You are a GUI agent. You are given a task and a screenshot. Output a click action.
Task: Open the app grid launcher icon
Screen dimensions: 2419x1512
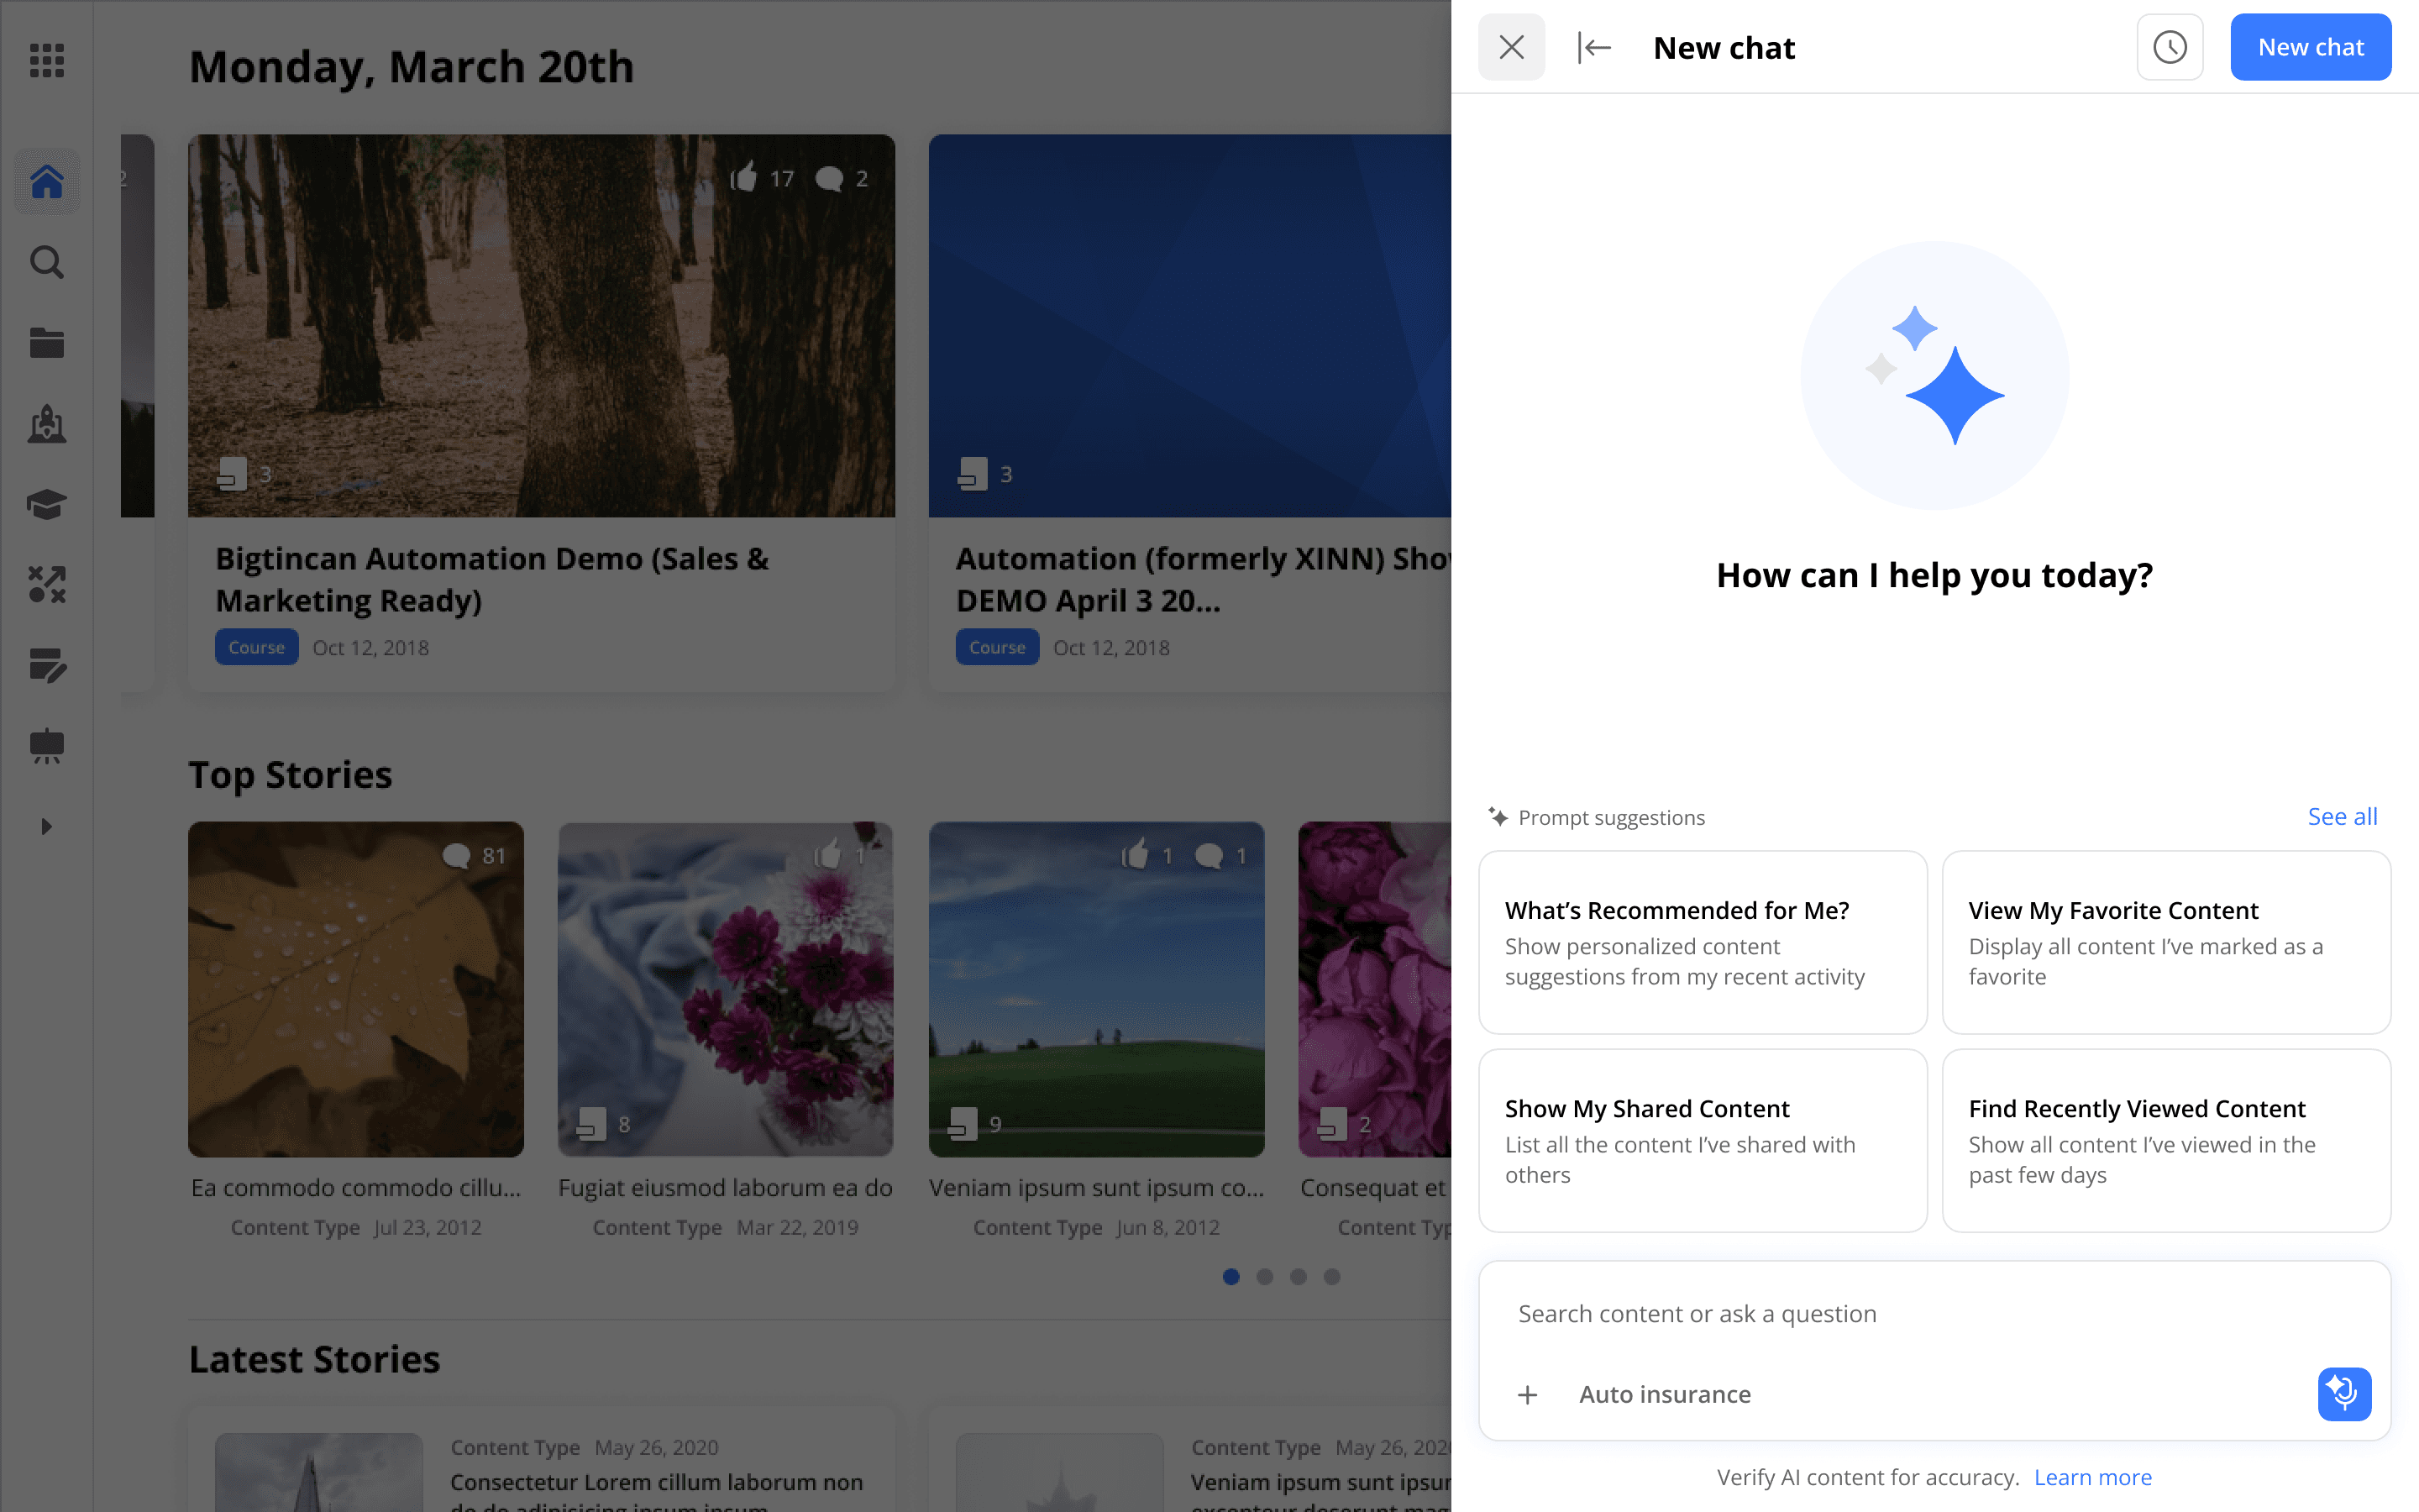(47, 60)
